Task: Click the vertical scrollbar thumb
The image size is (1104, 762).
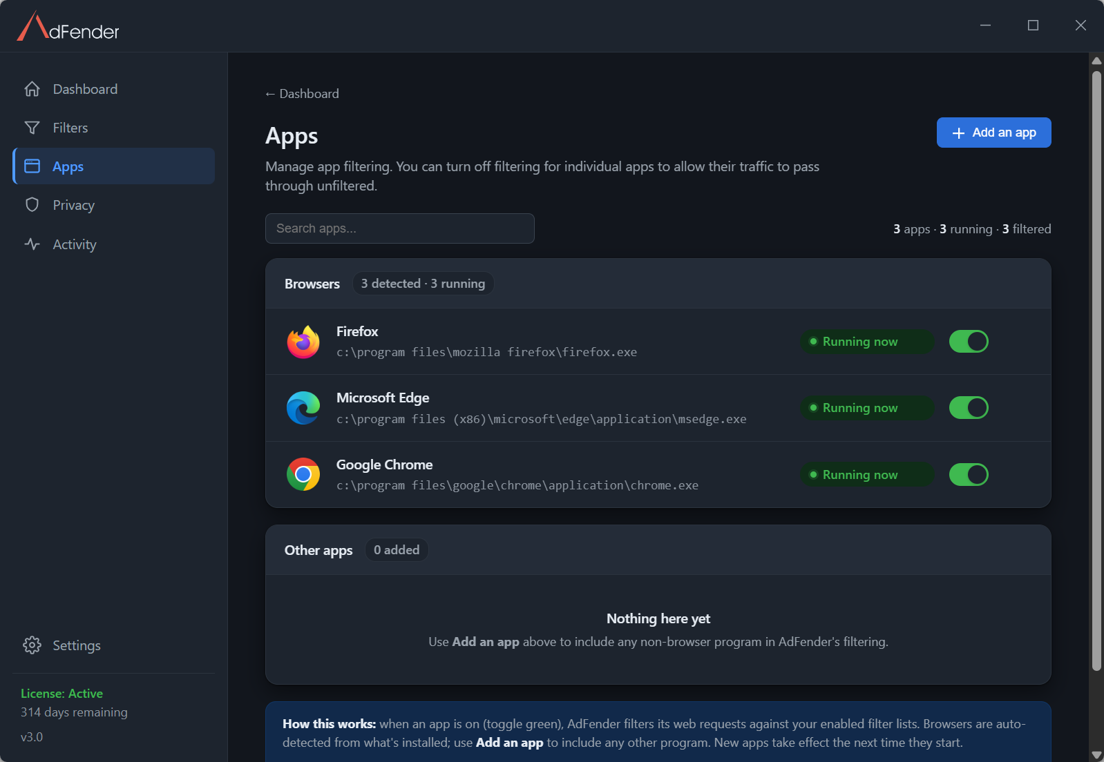Action: point(1096,371)
